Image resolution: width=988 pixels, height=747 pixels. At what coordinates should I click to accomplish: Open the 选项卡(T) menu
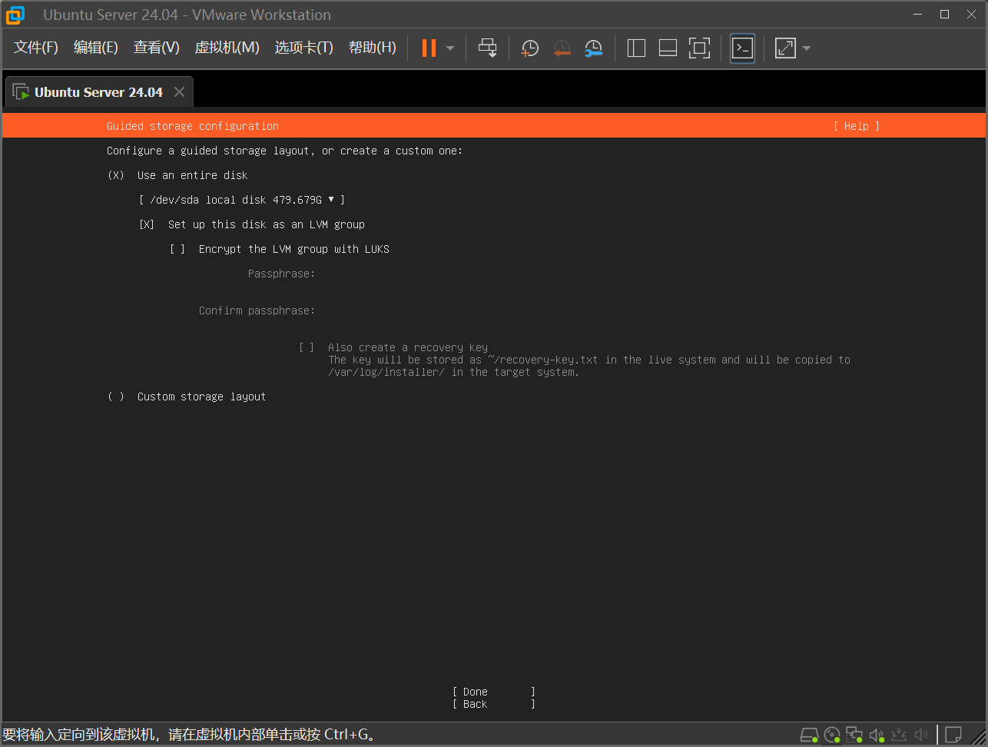(304, 48)
